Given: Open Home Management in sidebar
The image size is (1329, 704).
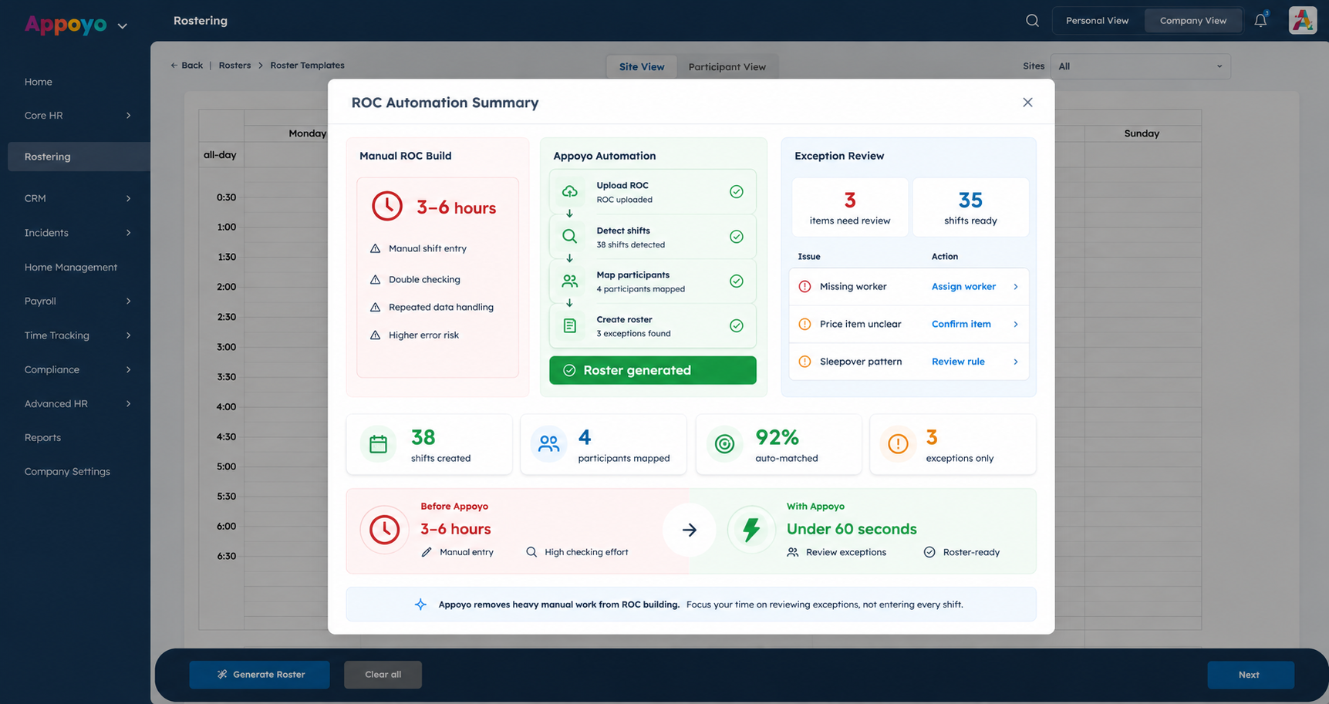Looking at the screenshot, I should tap(71, 268).
